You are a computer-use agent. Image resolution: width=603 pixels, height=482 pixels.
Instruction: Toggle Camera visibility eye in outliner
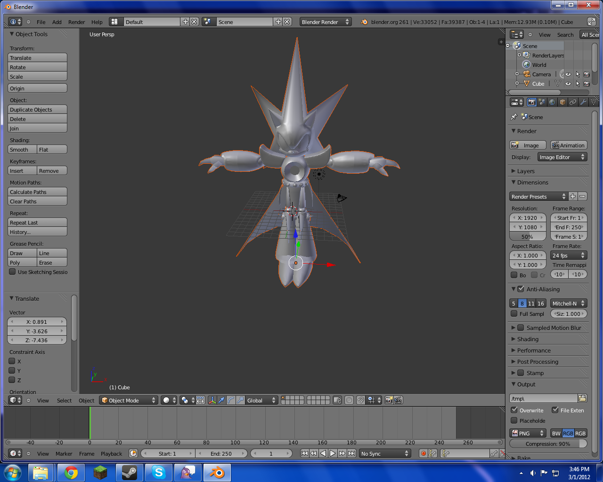568,74
